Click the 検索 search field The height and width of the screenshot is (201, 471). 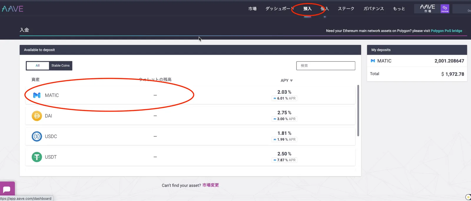tap(326, 66)
